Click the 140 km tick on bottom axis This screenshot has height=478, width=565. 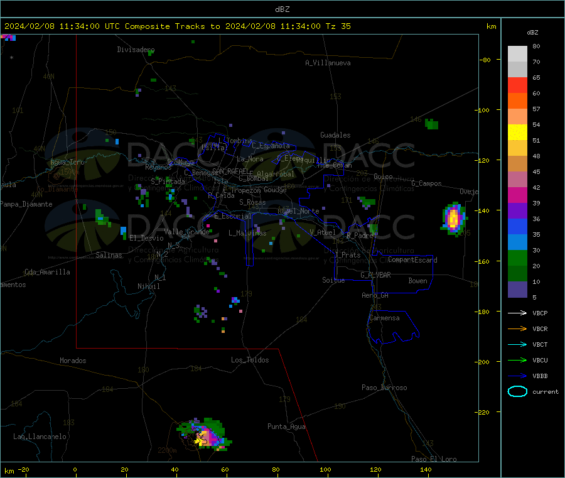[x=426, y=469]
